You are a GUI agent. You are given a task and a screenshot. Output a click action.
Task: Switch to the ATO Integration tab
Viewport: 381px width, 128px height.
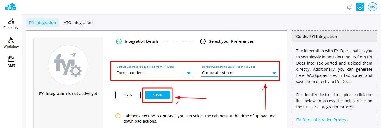pyautogui.click(x=78, y=23)
